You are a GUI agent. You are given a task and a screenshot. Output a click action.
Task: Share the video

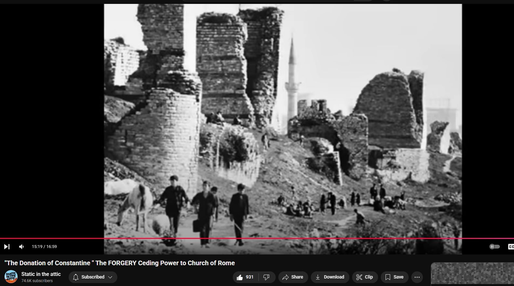click(x=293, y=277)
